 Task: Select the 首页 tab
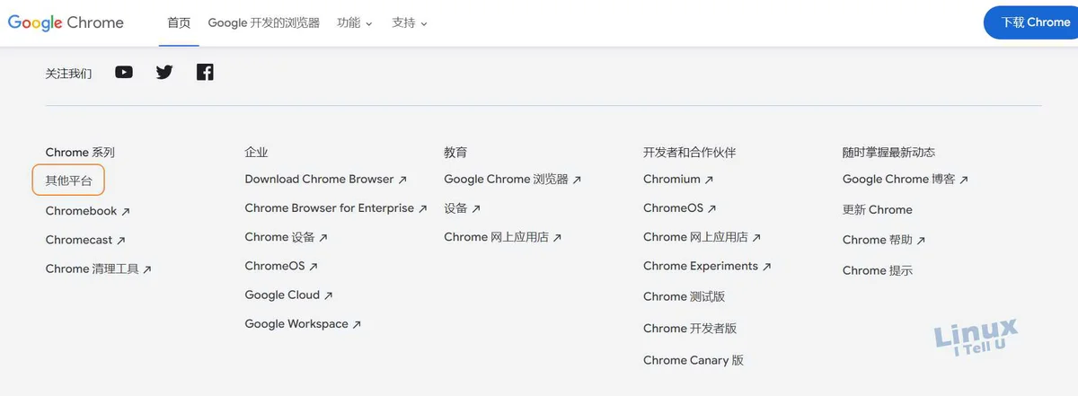[x=180, y=22]
